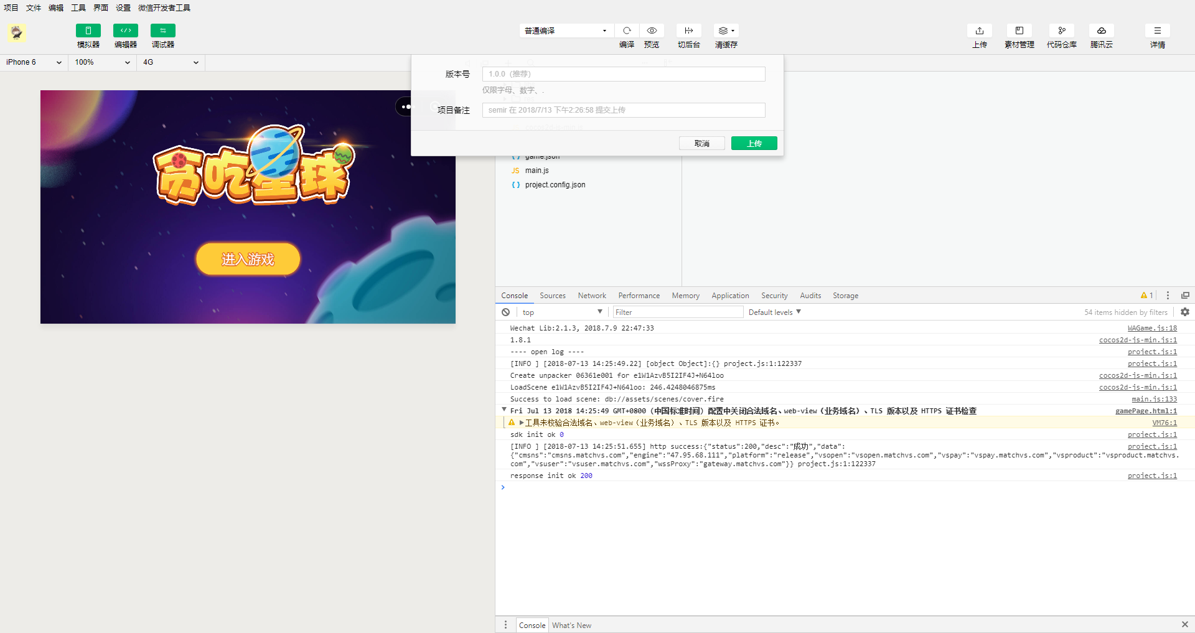
Task: Switch to the Audits tab
Action: [x=810, y=296]
